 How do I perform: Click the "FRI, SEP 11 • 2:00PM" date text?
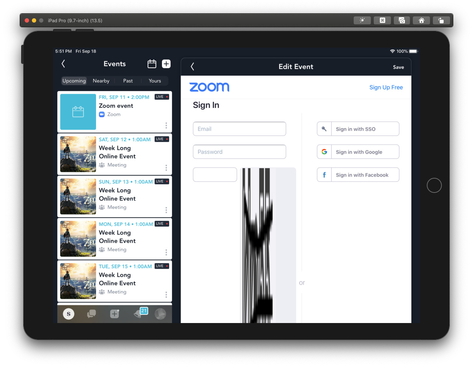click(124, 97)
